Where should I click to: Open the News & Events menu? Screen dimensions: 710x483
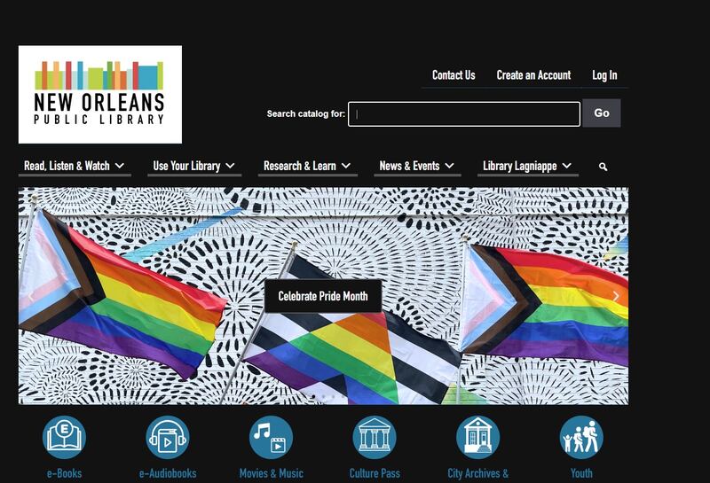[x=416, y=166]
